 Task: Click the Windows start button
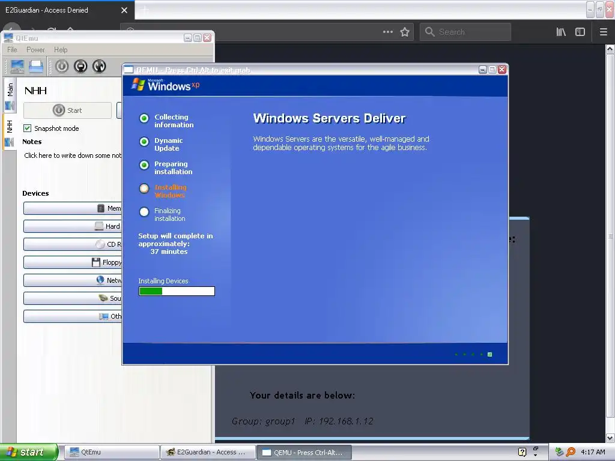click(29, 452)
